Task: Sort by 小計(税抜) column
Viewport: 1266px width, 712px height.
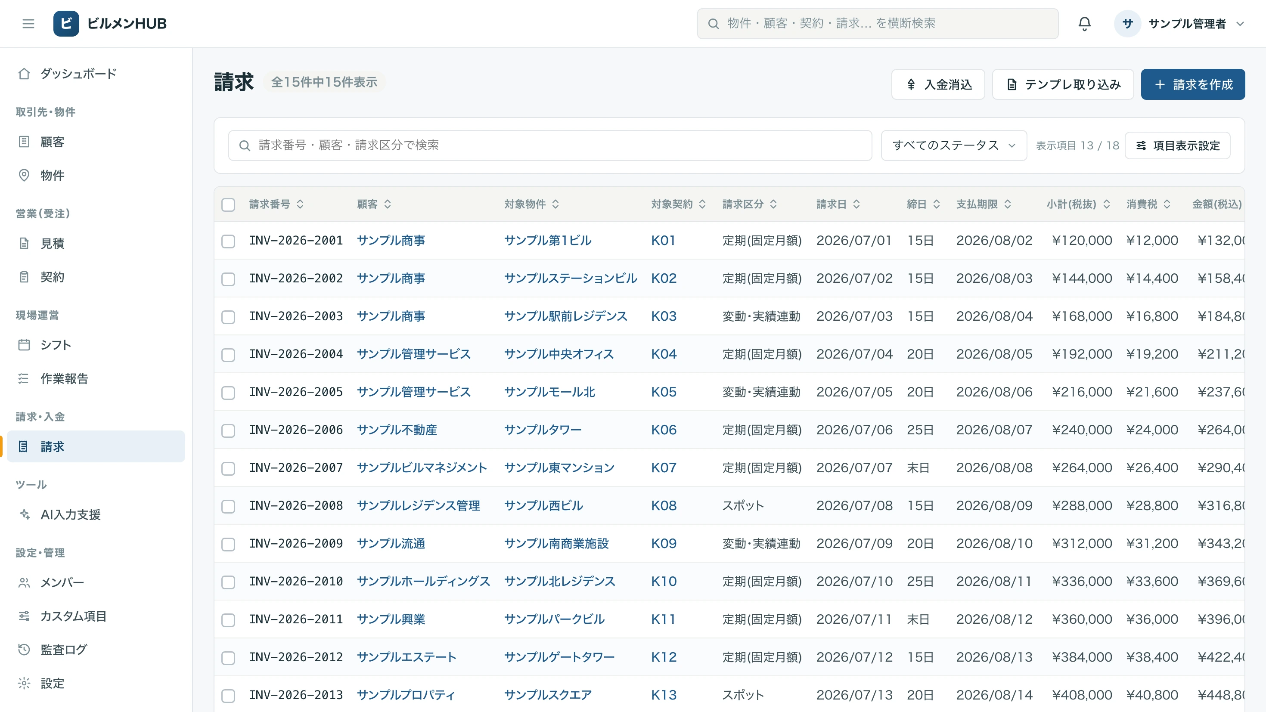Action: click(x=1079, y=204)
